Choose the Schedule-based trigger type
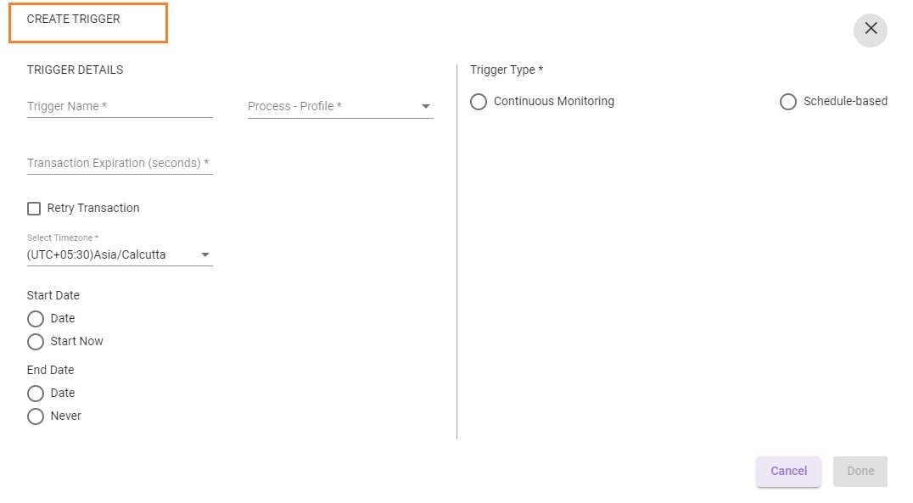This screenshot has height=503, width=913. [x=787, y=102]
